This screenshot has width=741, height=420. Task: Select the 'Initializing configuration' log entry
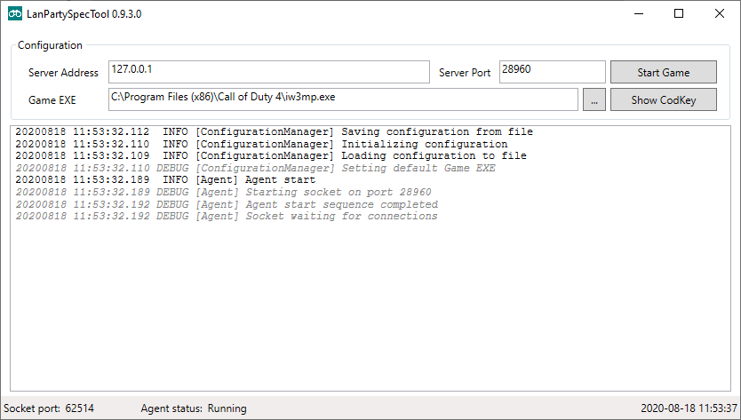click(261, 144)
